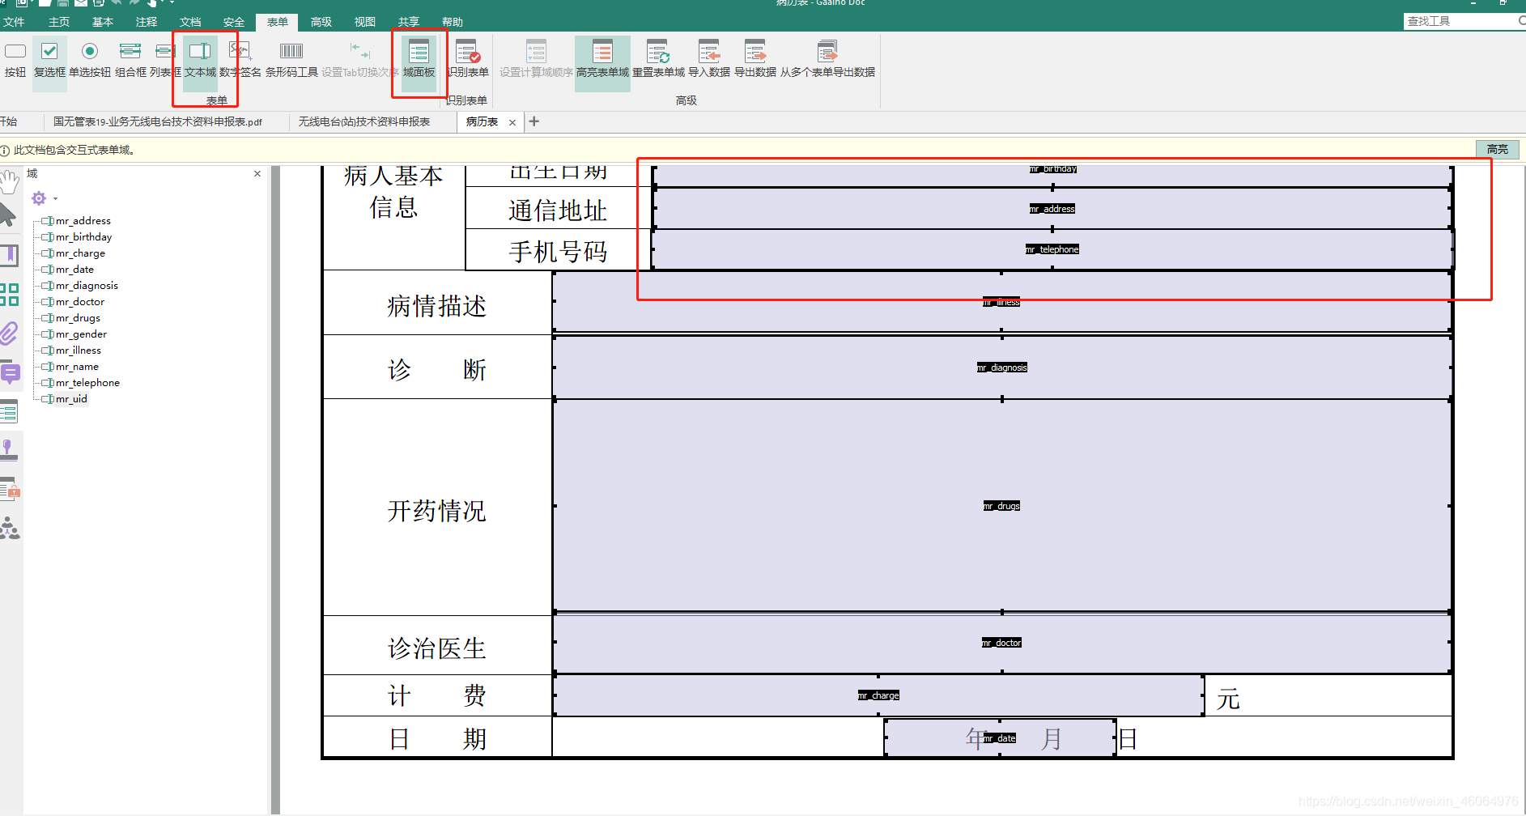
Task: Close the 病历表 document tab
Action: pos(512,122)
